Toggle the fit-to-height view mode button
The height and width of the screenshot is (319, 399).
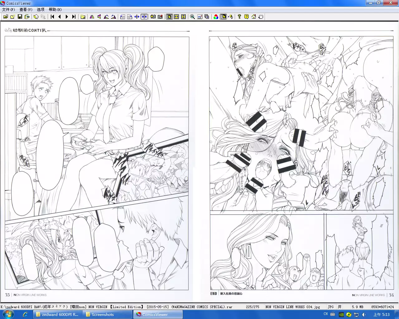click(x=184, y=17)
